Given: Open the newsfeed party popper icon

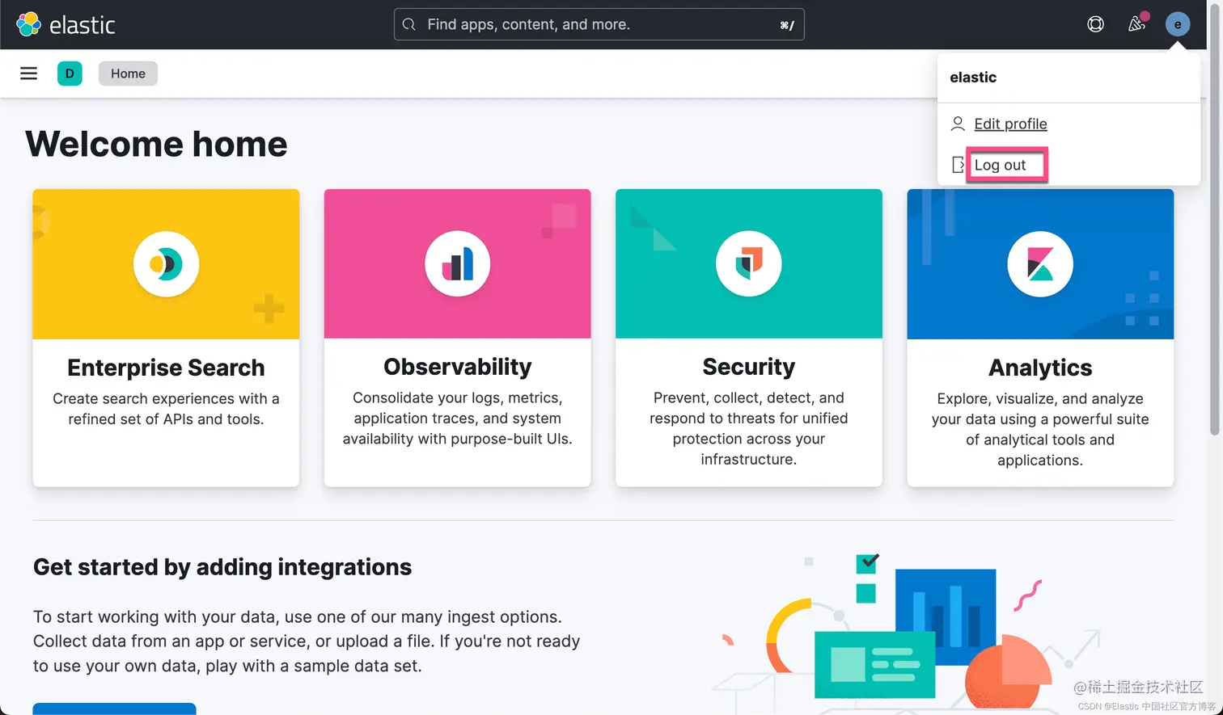Looking at the screenshot, I should click(1136, 24).
